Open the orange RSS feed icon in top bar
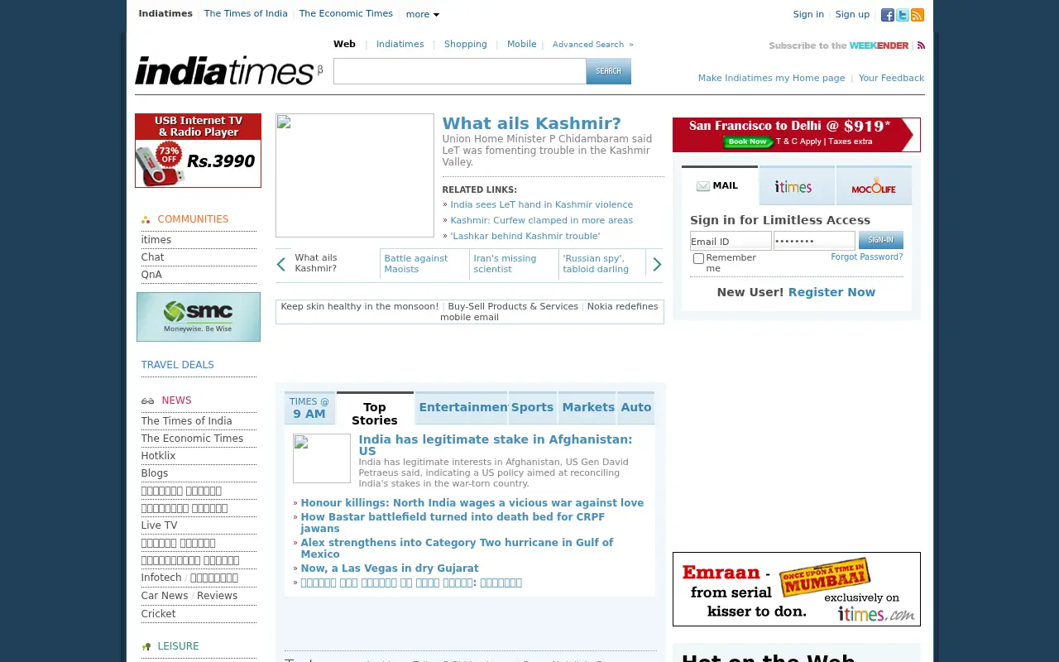 917,15
